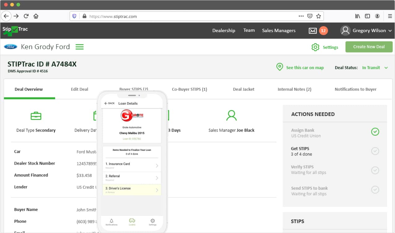Click the tracking protection shield icon

(x=74, y=16)
